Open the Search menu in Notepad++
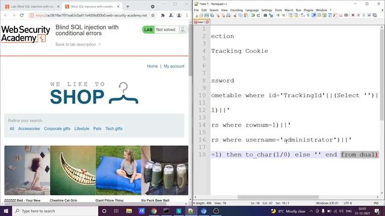 tap(214, 10)
